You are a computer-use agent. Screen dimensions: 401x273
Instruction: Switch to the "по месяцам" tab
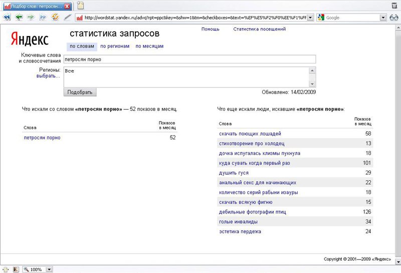(149, 46)
